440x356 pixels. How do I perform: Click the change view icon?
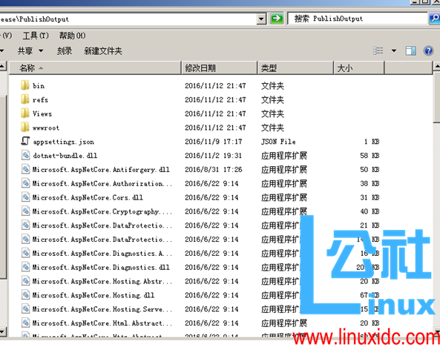[378, 50]
